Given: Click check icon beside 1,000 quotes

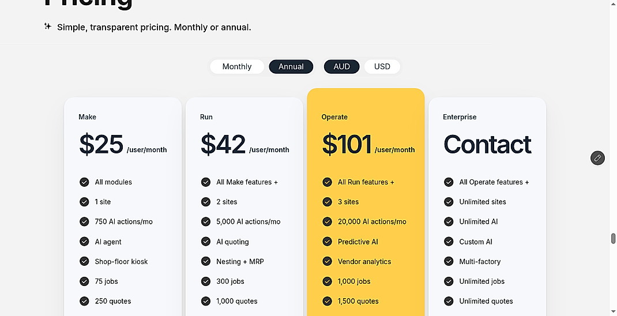Looking at the screenshot, I should coord(206,301).
